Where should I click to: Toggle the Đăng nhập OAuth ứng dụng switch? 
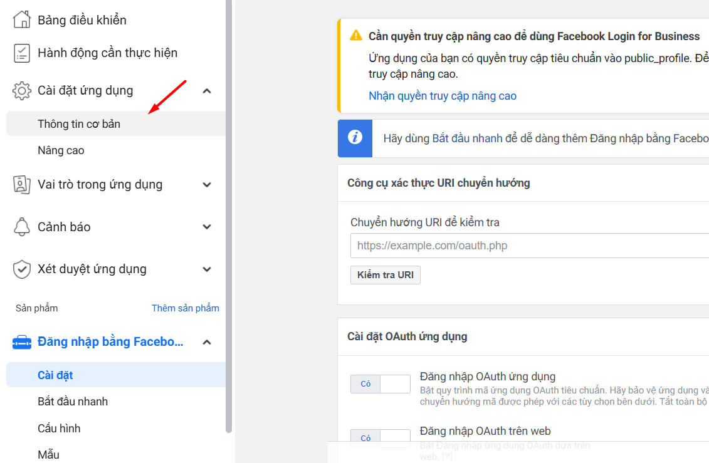coord(381,383)
